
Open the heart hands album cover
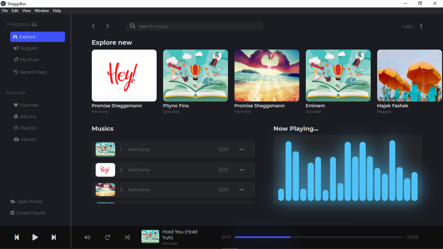tap(267, 76)
